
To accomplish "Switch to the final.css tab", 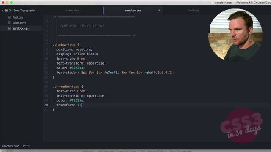I will 194,10.
